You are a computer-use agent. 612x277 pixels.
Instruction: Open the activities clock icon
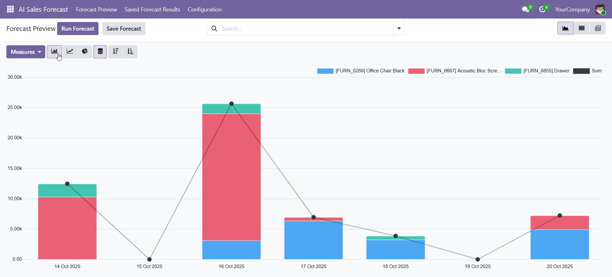[542, 10]
